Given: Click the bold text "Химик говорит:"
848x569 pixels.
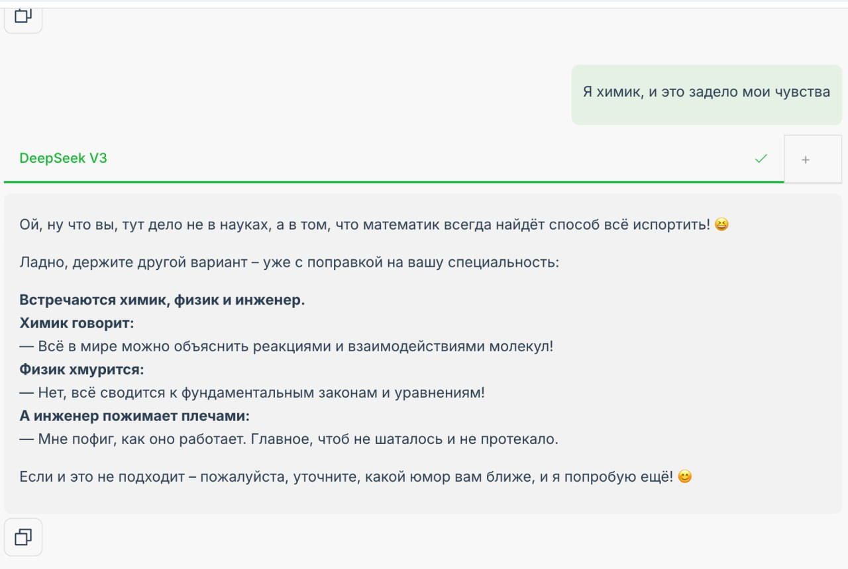Looking at the screenshot, I should 77,323.
